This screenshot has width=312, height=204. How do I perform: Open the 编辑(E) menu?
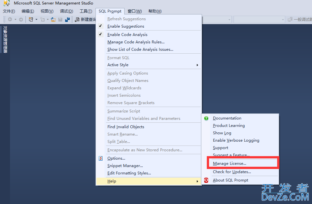pyautogui.click(x=28, y=11)
